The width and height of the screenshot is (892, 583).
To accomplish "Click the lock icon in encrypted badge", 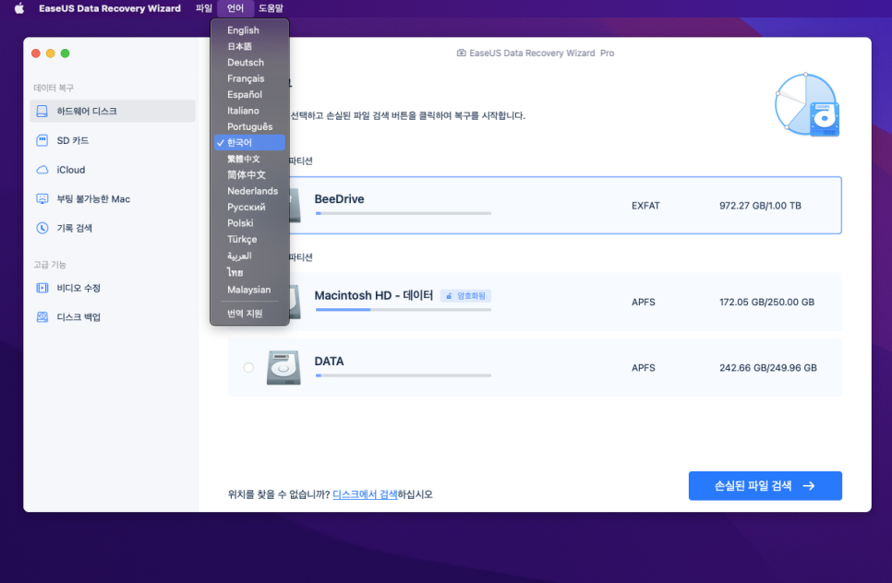I will (x=449, y=296).
